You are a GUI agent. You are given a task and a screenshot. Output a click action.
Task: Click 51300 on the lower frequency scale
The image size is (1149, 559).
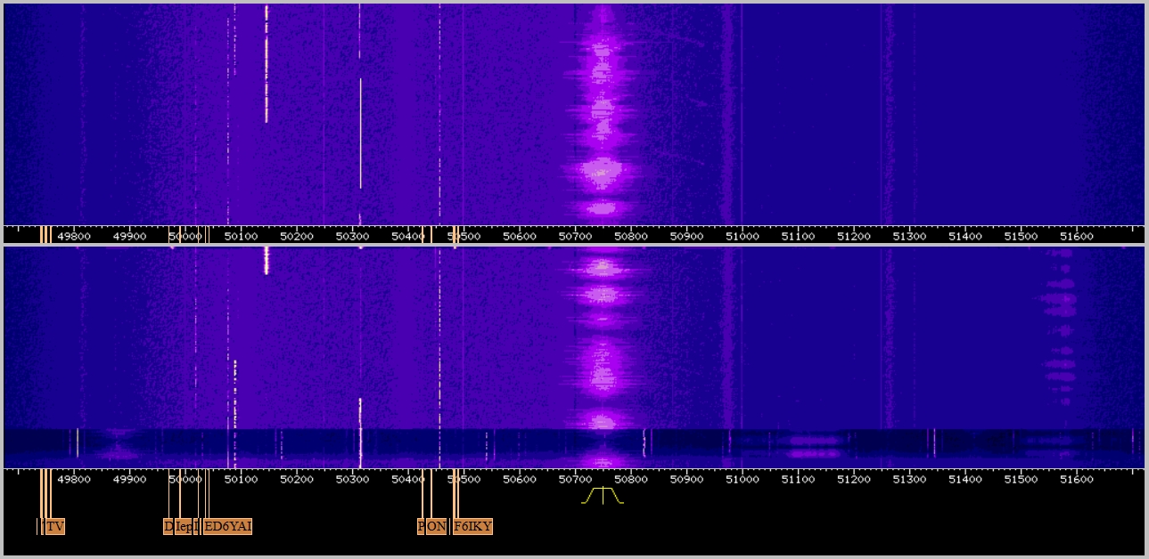[x=910, y=479]
